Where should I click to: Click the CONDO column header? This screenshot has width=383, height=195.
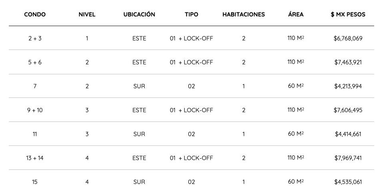(35, 14)
